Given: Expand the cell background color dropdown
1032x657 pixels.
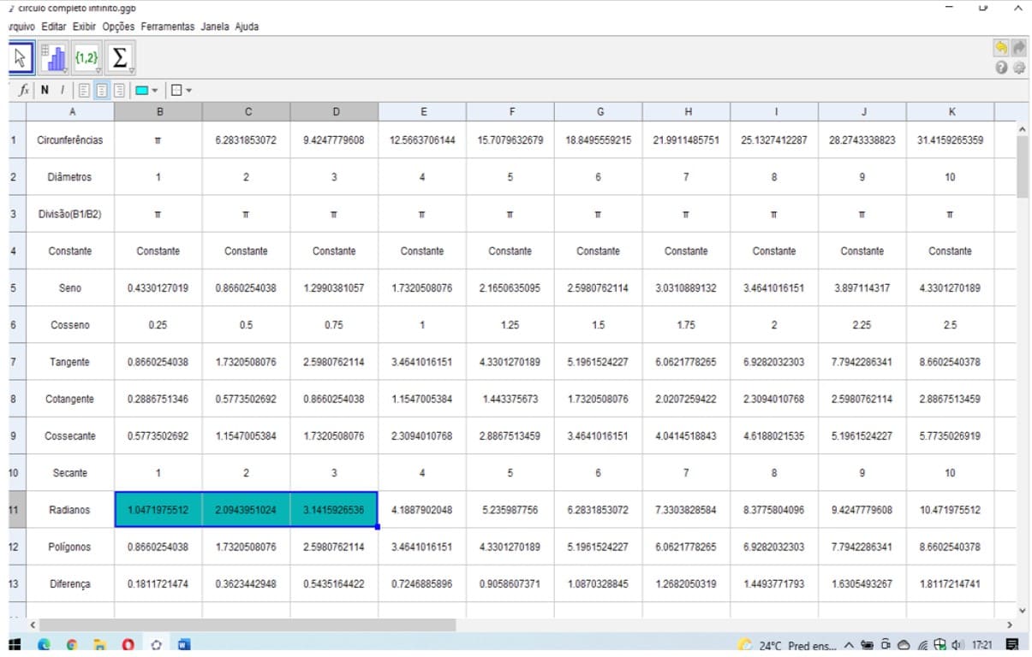Looking at the screenshot, I should pos(154,90).
